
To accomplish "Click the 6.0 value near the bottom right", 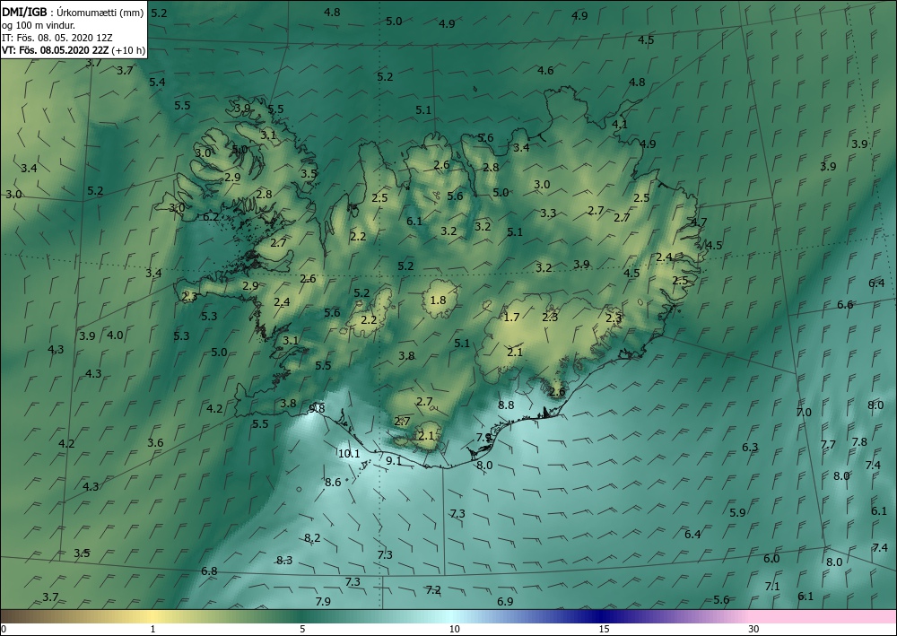I will (771, 559).
